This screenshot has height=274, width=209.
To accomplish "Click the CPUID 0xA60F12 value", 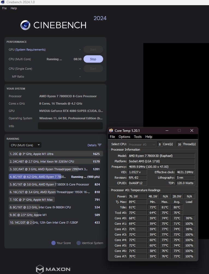I will coord(138,183).
